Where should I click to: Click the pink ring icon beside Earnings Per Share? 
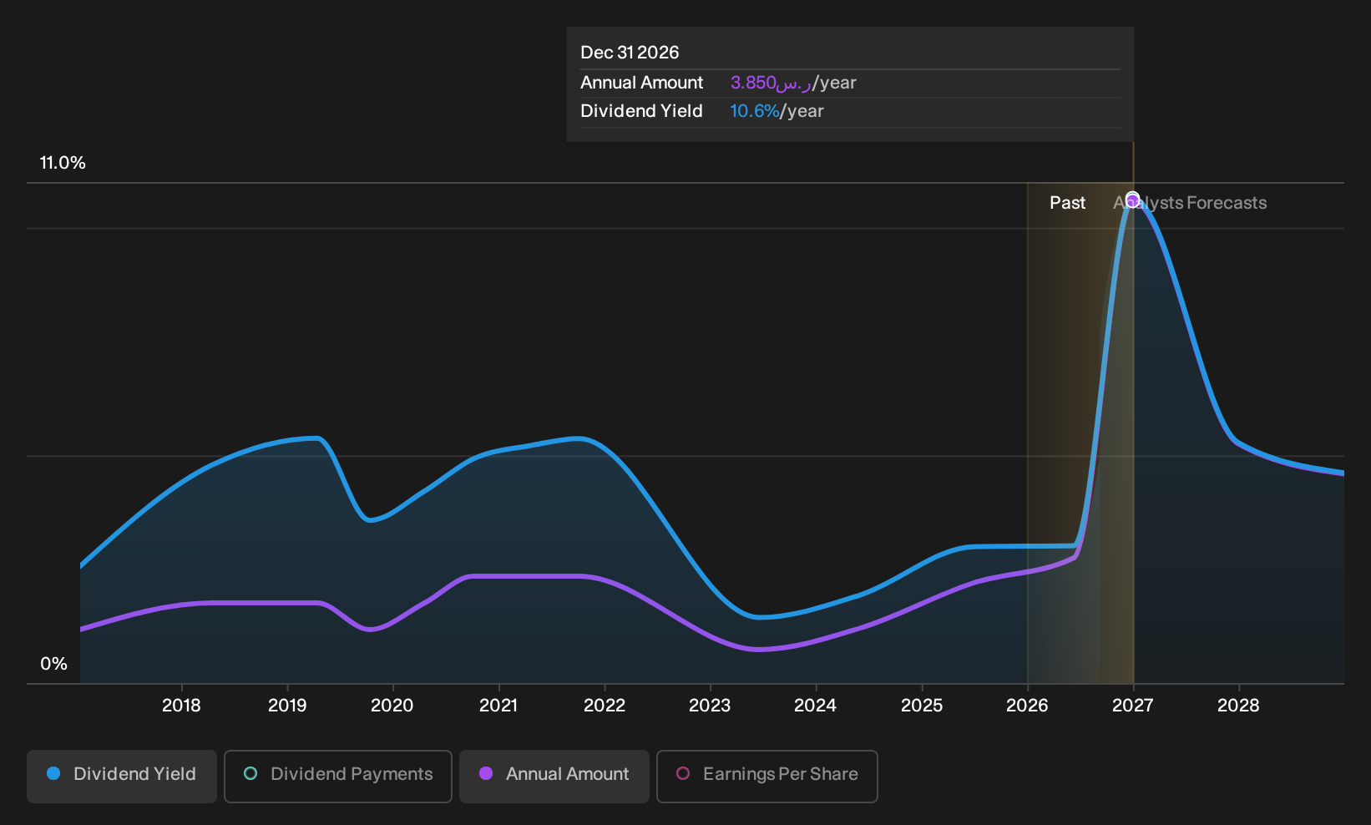point(683,773)
